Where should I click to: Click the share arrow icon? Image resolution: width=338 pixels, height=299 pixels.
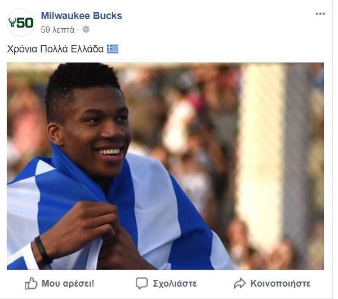[239, 283]
